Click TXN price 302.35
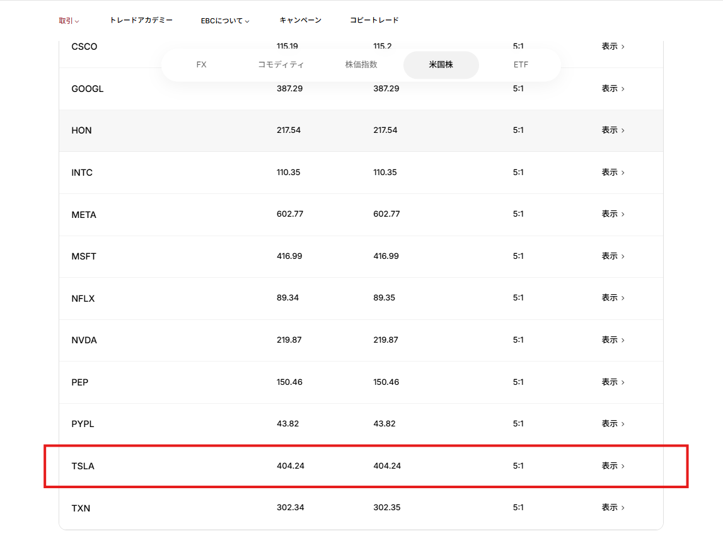Viewport: 723px width, 548px height. point(387,508)
